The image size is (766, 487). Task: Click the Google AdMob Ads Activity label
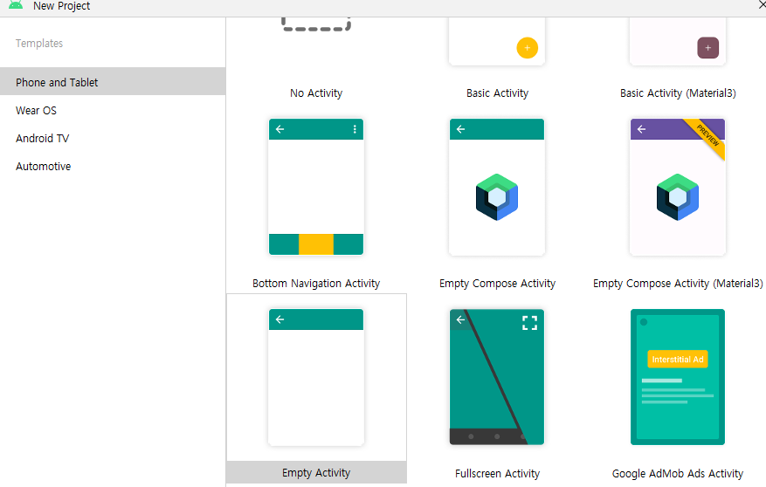pos(678,473)
